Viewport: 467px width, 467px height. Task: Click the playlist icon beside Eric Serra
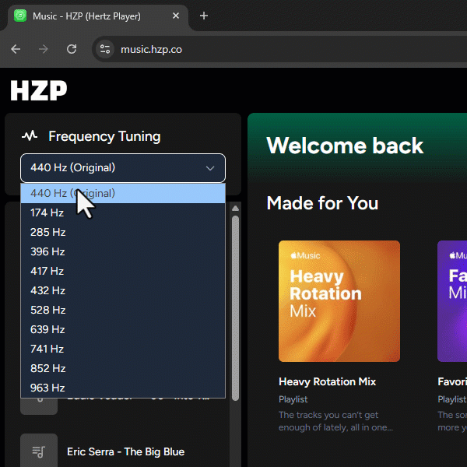tap(38, 451)
